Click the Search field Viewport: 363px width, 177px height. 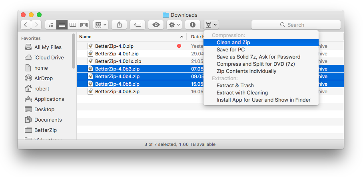tap(296, 25)
